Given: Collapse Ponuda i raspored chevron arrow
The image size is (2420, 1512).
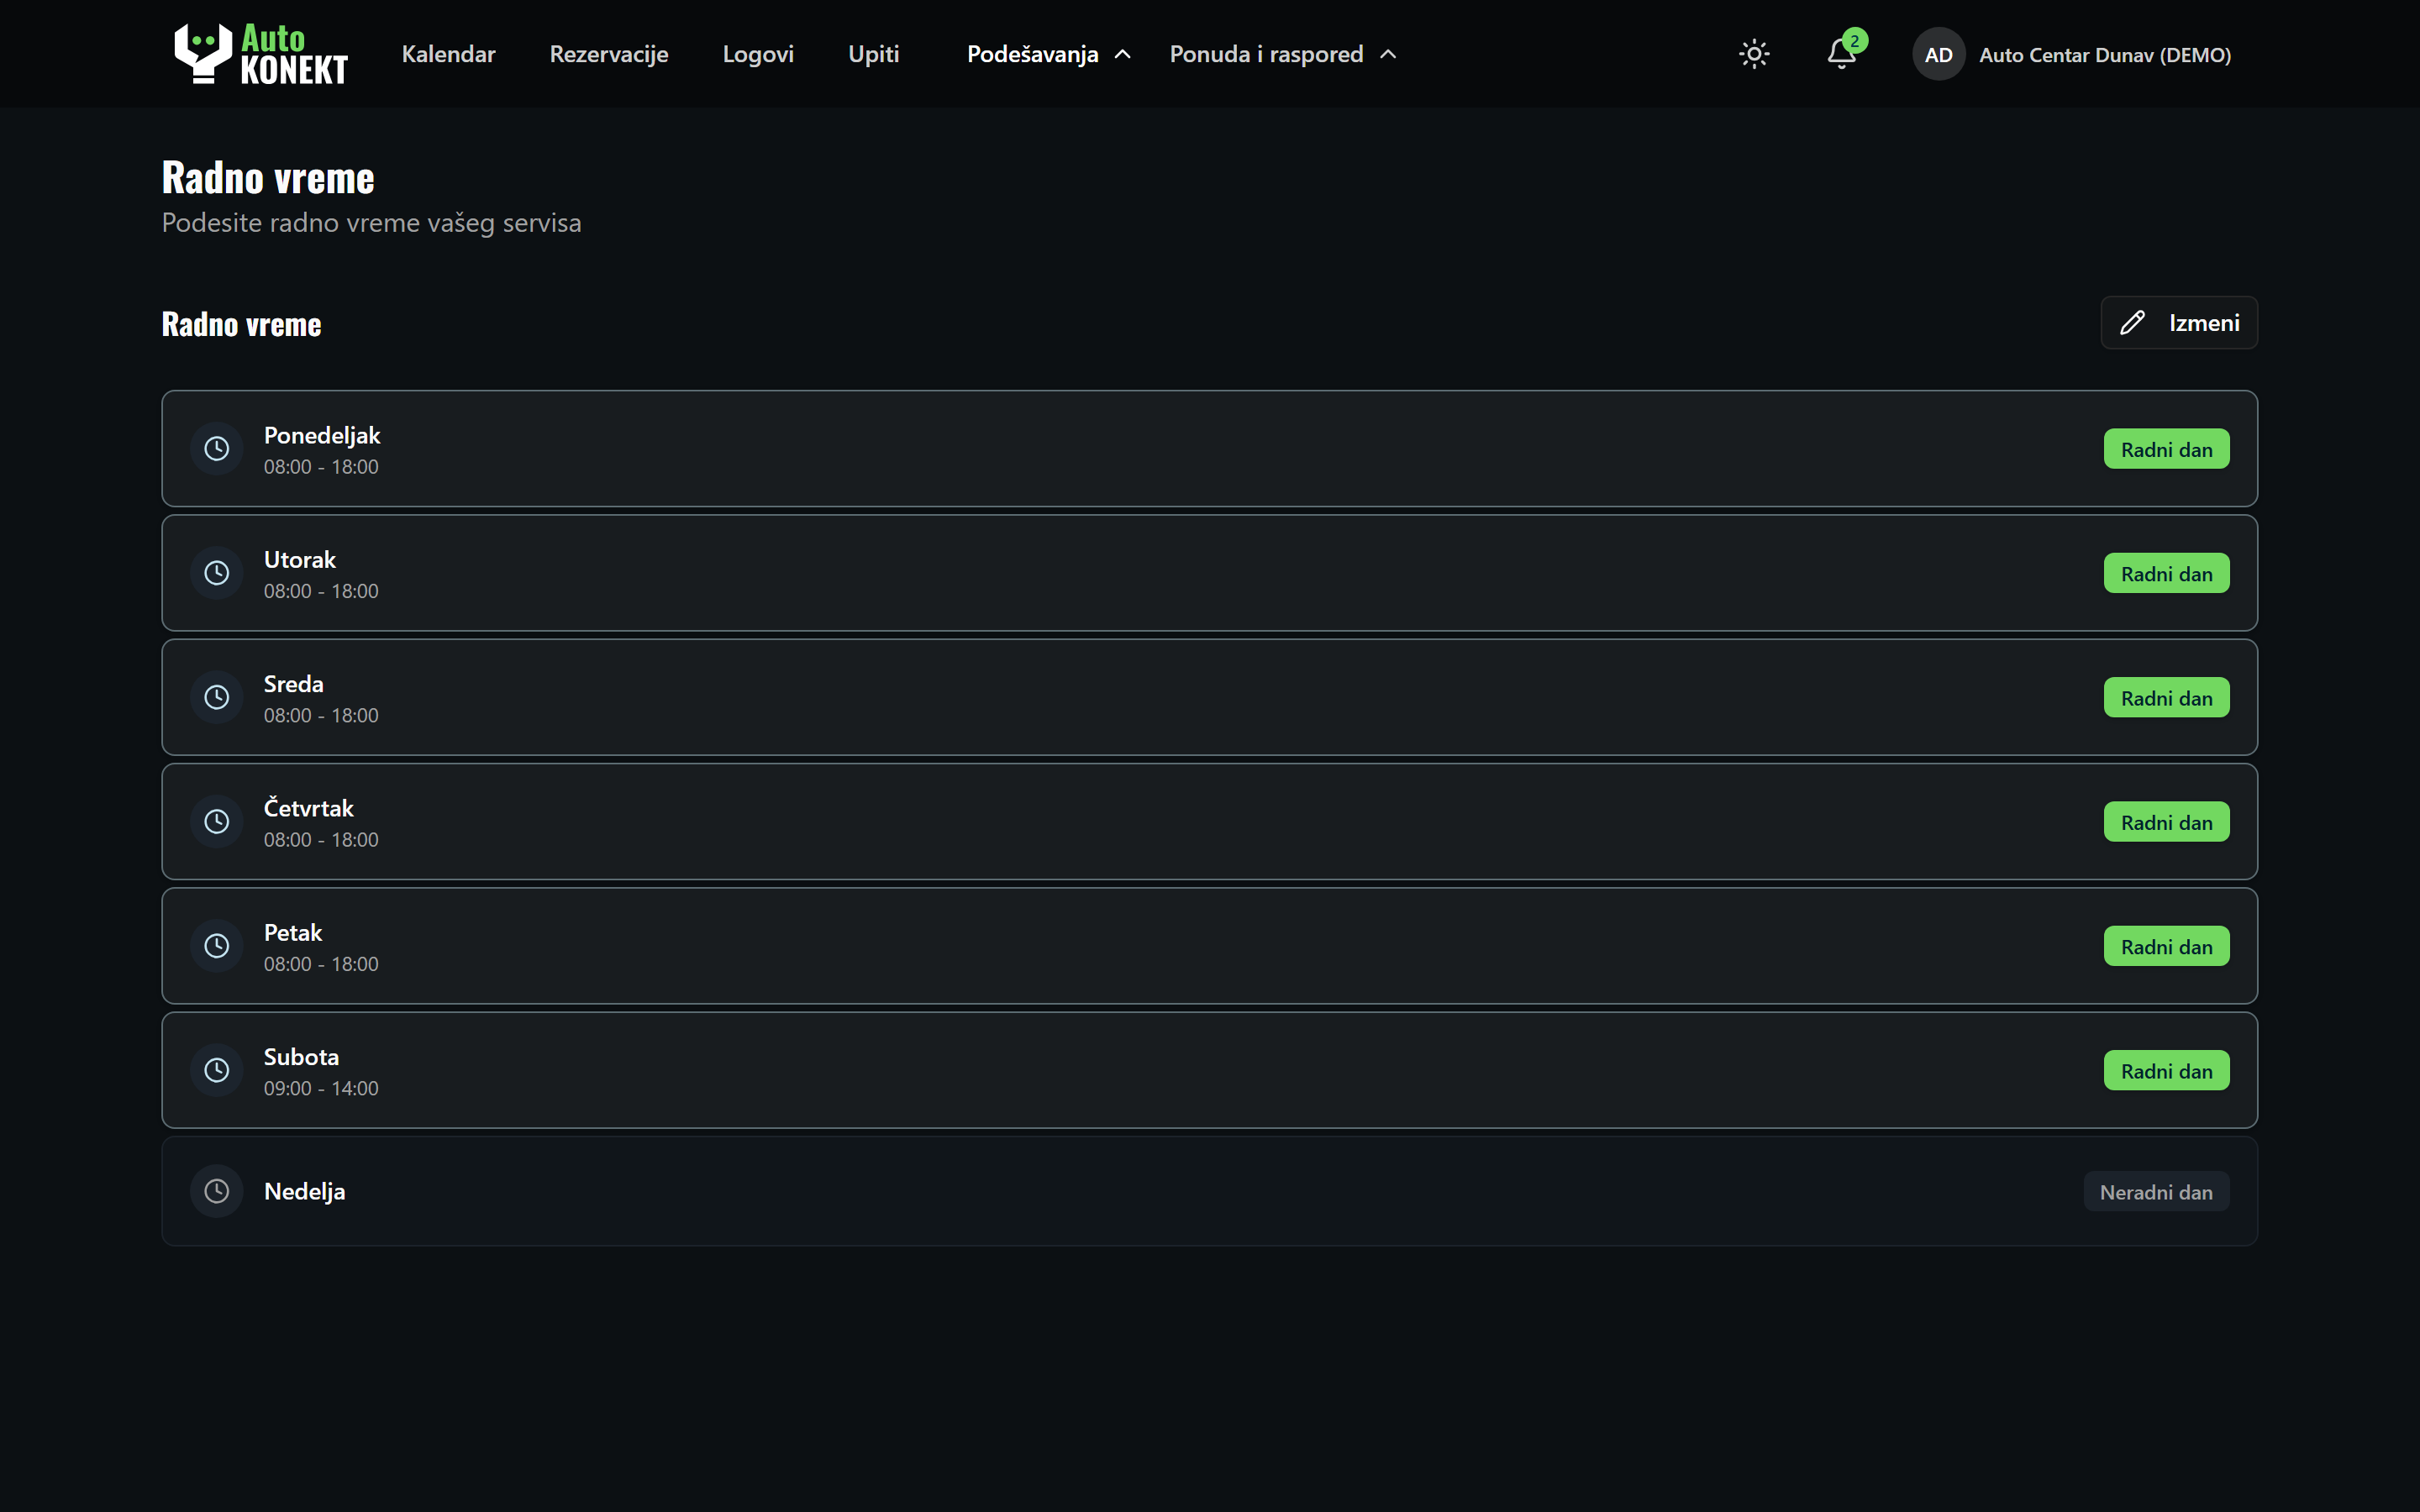Looking at the screenshot, I should tap(1388, 54).
